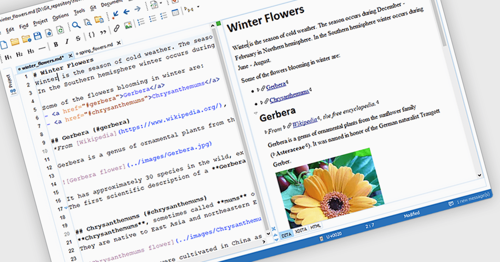The width and height of the screenshot is (500, 262).
Task: Click the editor vertical scrollbar up arrow
Action: point(212,26)
